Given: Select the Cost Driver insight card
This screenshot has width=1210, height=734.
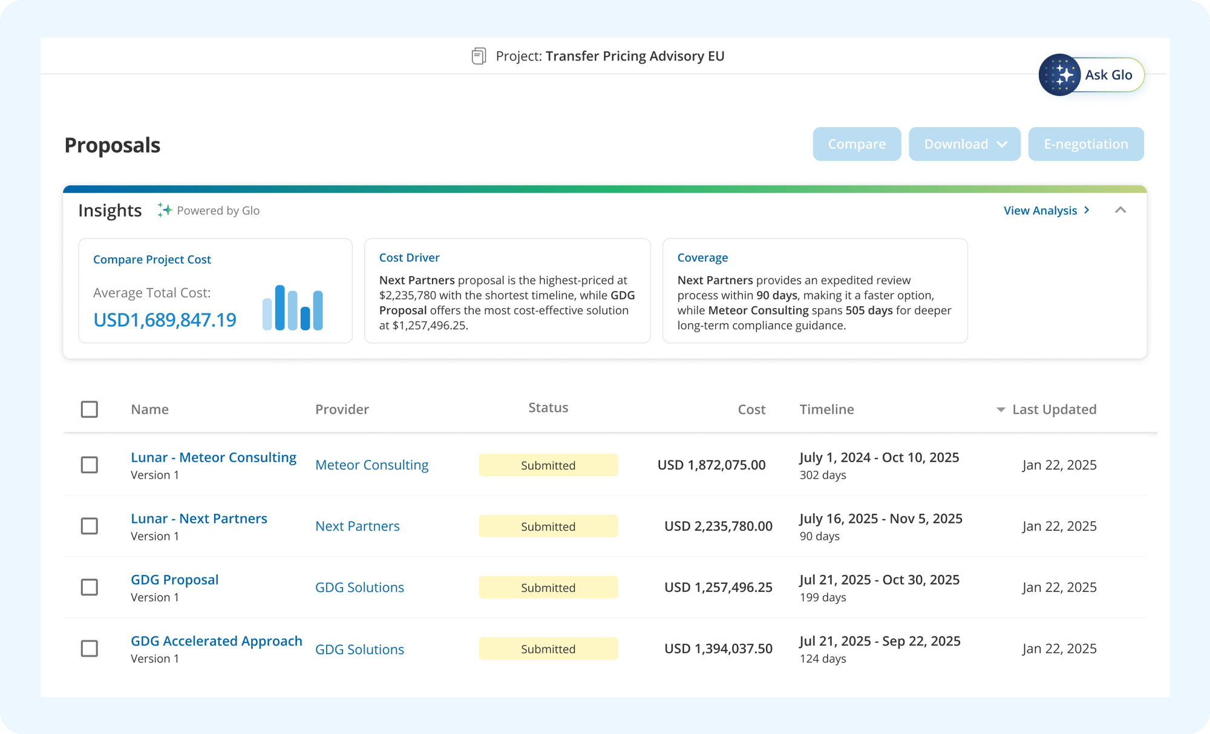Looking at the screenshot, I should pyautogui.click(x=507, y=290).
